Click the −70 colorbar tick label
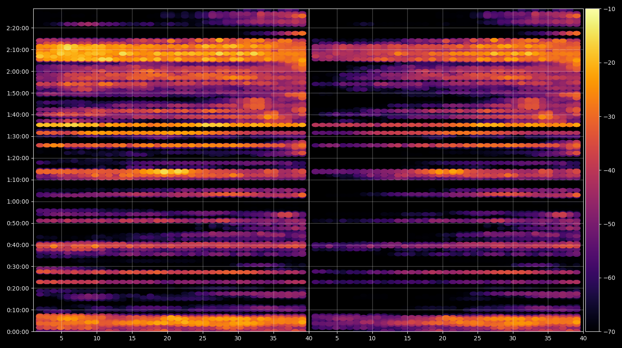Viewport: 622px width, 348px height. tap(609, 332)
